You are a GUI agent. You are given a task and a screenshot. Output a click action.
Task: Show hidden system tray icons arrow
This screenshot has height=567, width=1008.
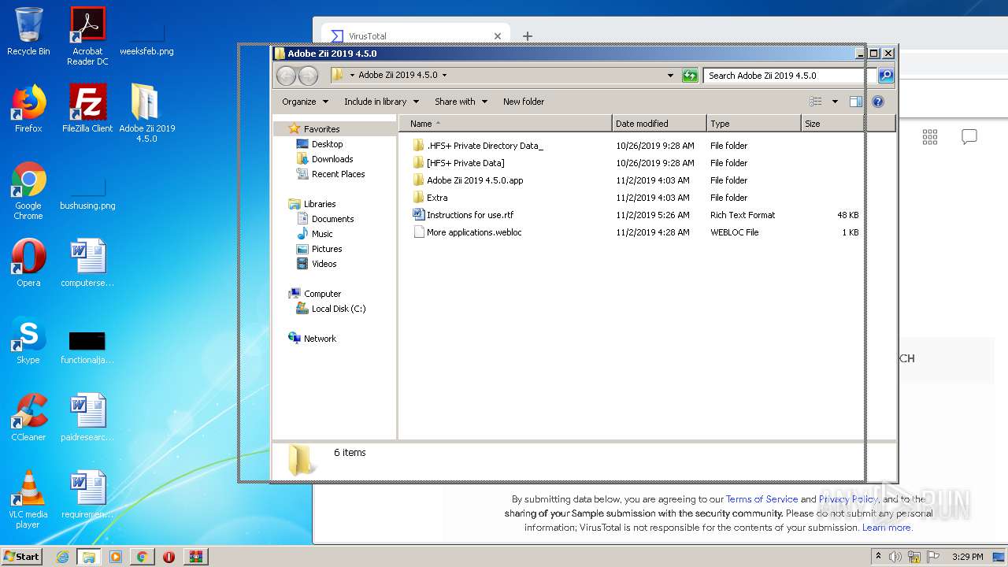(878, 556)
